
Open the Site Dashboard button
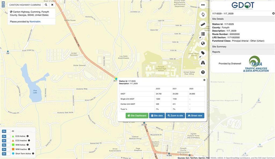pyautogui.click(x=137, y=116)
